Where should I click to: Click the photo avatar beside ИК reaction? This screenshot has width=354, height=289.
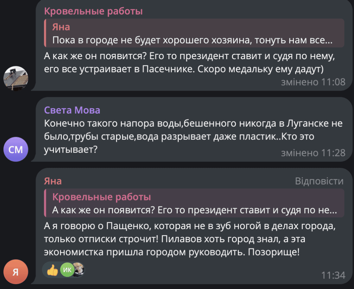(x=78, y=270)
